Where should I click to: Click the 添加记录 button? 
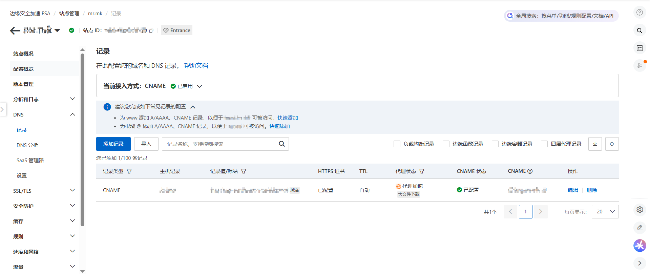coord(113,144)
